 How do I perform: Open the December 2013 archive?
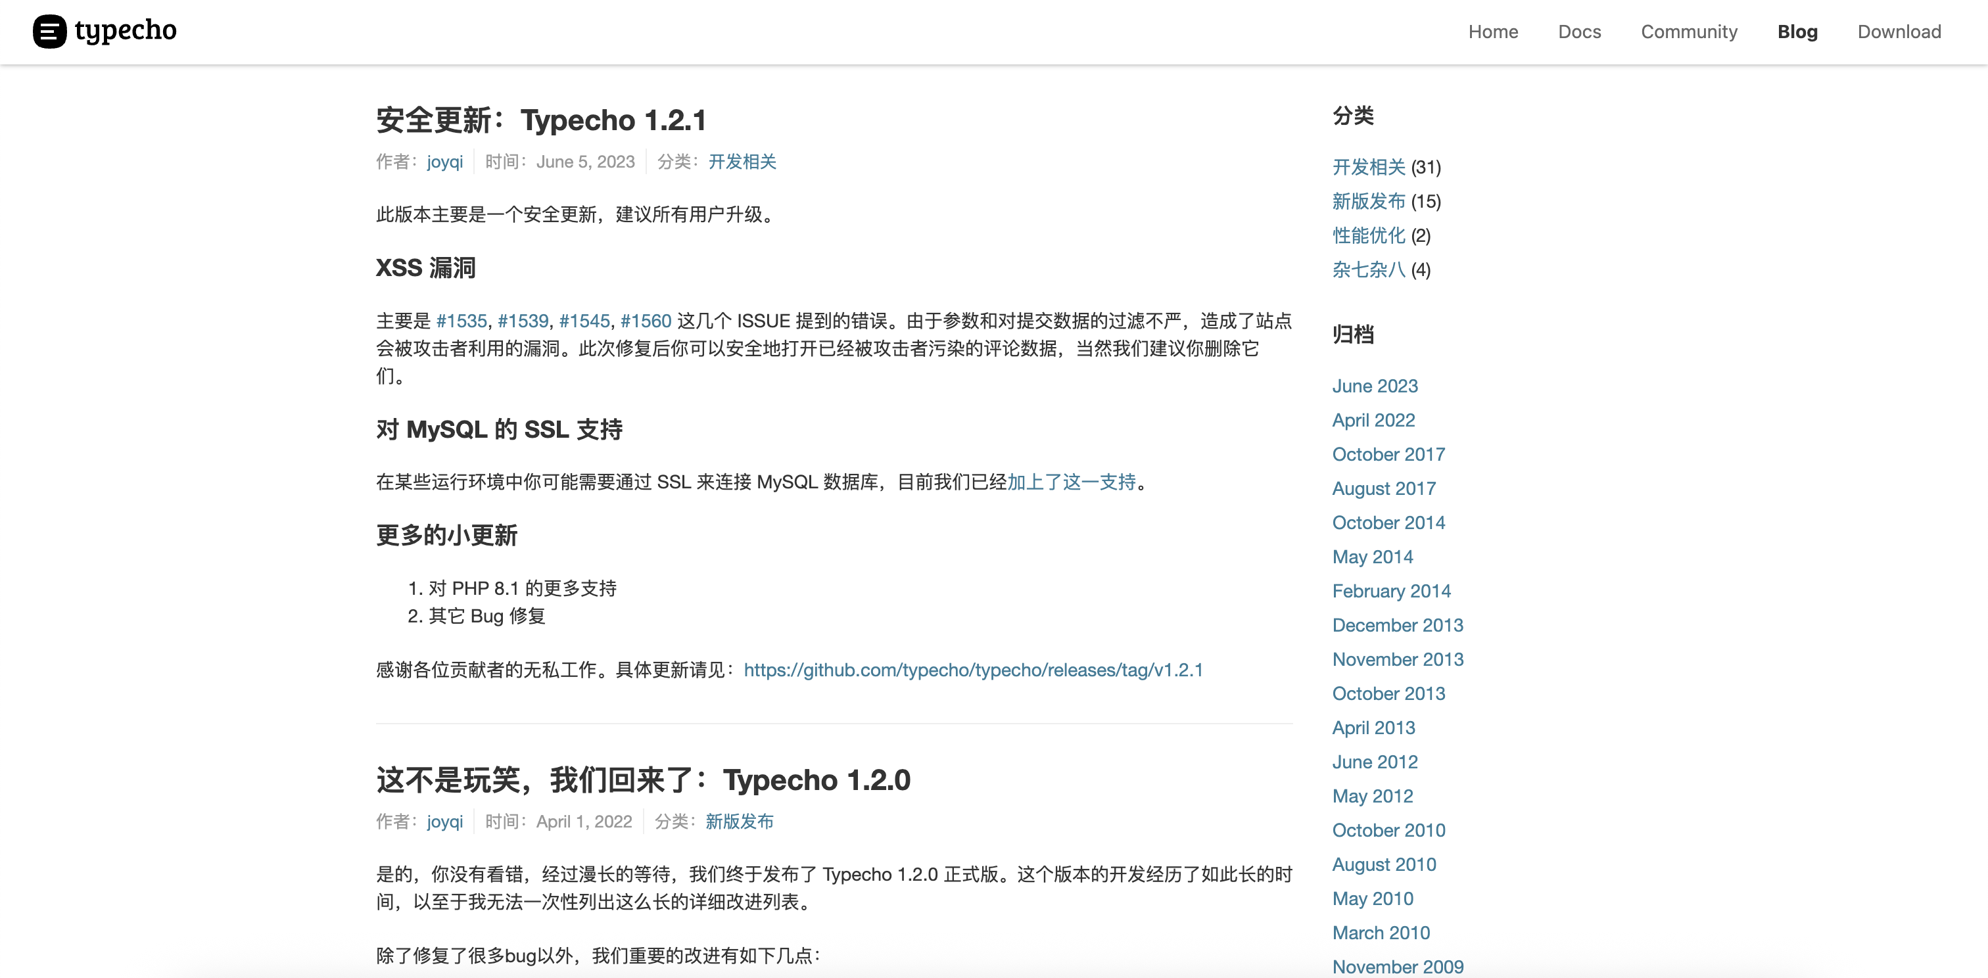pyautogui.click(x=1398, y=626)
